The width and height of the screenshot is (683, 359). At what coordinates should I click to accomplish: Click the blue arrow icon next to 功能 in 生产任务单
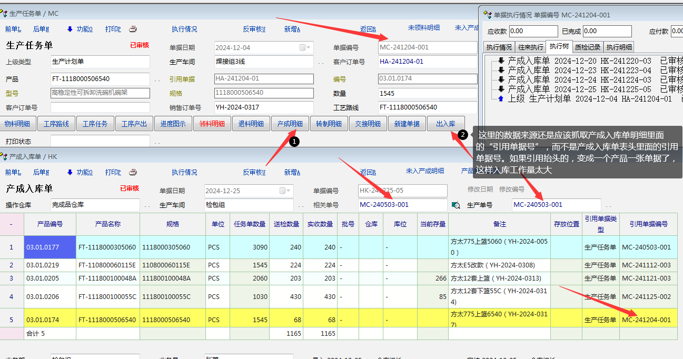coord(70,29)
